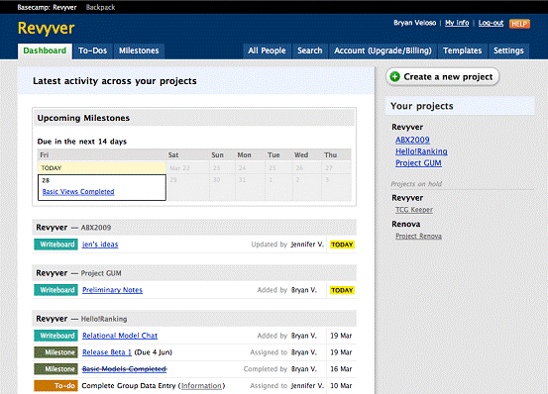Switch to the Dashboard tab
Image resolution: width=548 pixels, height=394 pixels.
(x=45, y=50)
